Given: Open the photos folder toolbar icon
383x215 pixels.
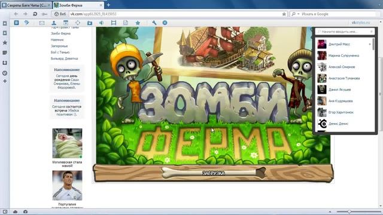Looking at the screenshot, I should (x=90, y=23).
